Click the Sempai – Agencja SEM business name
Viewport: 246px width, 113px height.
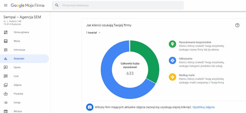22,17
